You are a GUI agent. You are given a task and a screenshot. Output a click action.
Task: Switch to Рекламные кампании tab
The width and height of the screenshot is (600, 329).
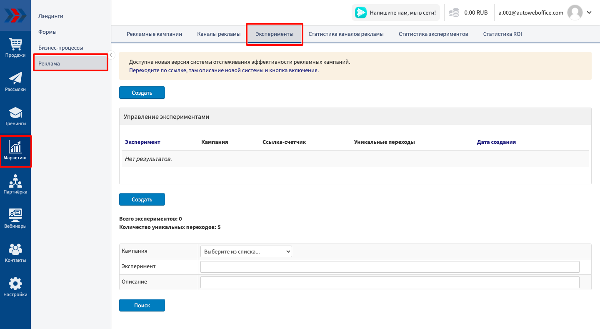pyautogui.click(x=154, y=34)
